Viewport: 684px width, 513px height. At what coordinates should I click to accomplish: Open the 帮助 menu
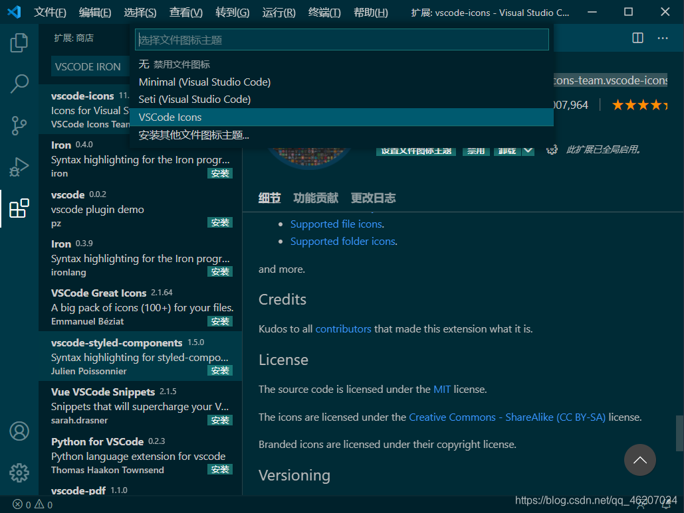[370, 12]
